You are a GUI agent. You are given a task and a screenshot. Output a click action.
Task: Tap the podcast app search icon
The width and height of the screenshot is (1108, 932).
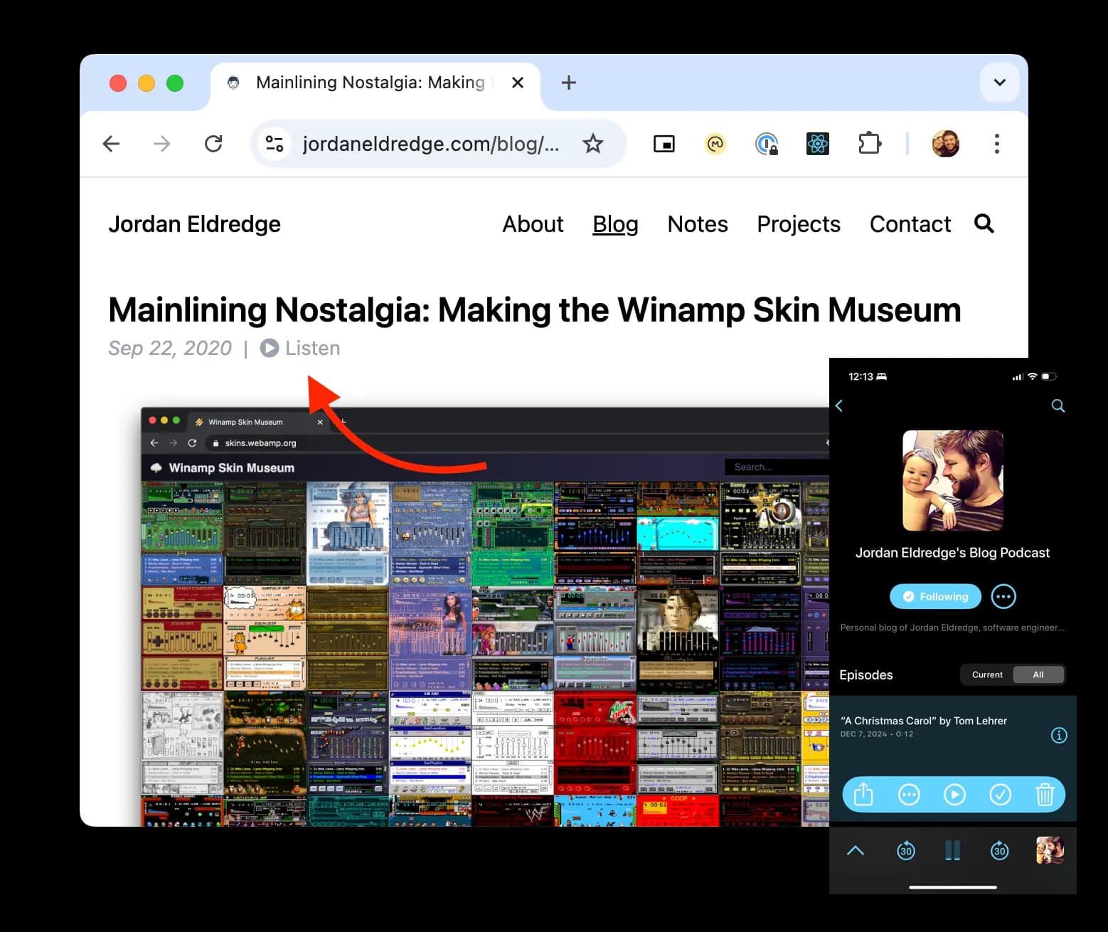(1058, 406)
